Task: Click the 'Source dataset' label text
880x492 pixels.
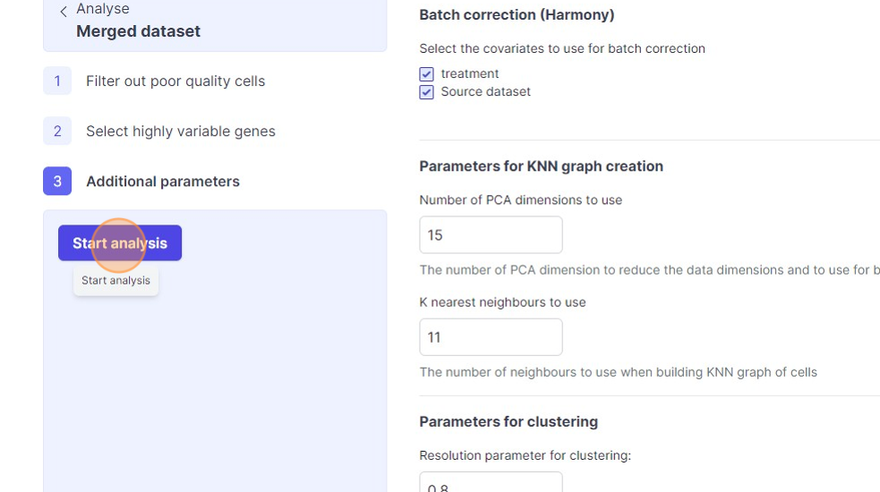Action: tap(485, 92)
